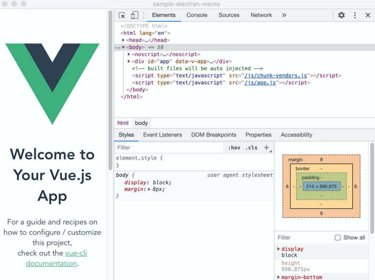Viewport: 375px width, 280px height.
Task: Click the Vue logo image
Action: click(52, 84)
